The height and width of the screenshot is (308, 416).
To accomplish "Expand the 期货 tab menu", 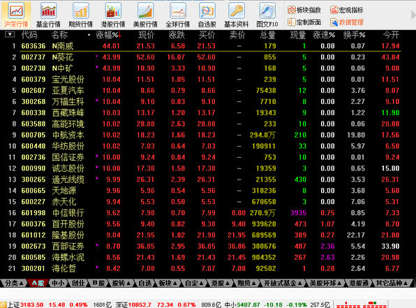I will coord(246,284).
